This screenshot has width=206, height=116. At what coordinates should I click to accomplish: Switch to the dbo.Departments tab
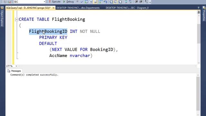(78, 8)
